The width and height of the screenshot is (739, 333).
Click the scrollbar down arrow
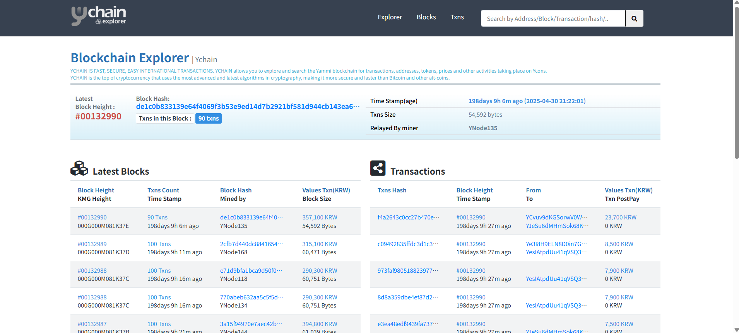(736, 330)
